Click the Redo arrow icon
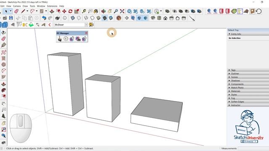Screen dimensions: 269x151 (50, 18)
